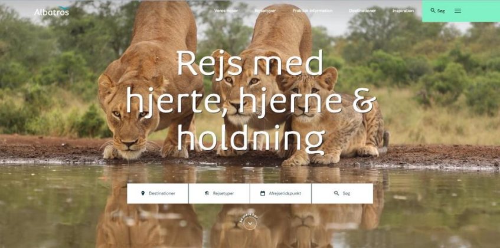Image resolution: width=500 pixels, height=248 pixels.
Task: Click the Søg label in the green header
Action: [x=441, y=11]
